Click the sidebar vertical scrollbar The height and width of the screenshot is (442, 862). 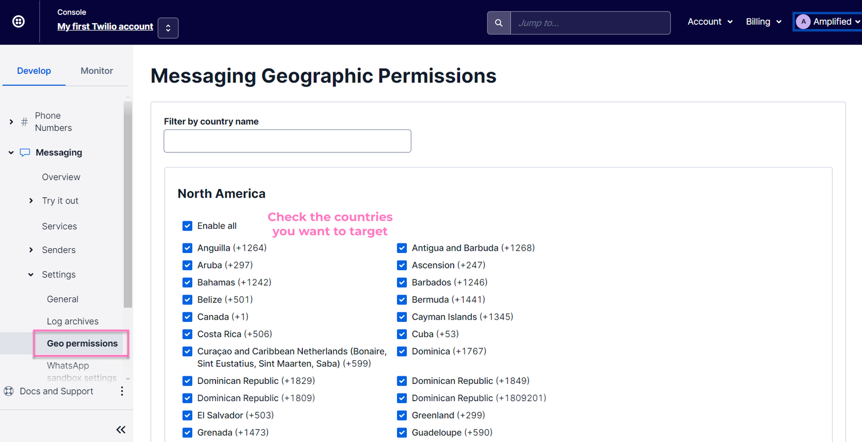coord(128,205)
